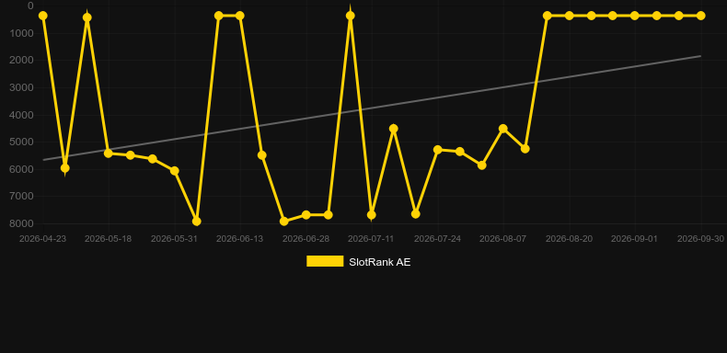The width and height of the screenshot is (727, 353).
Task: Select the data point above 2026-07-24
Action: [x=438, y=150]
